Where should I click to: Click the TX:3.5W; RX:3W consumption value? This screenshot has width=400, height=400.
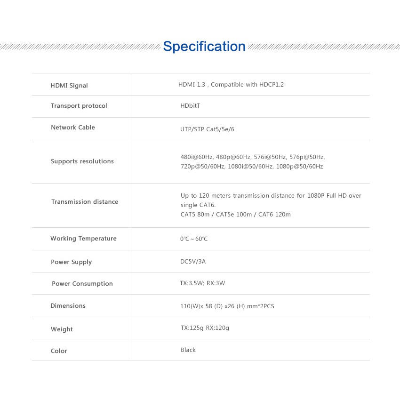pyautogui.click(x=203, y=283)
